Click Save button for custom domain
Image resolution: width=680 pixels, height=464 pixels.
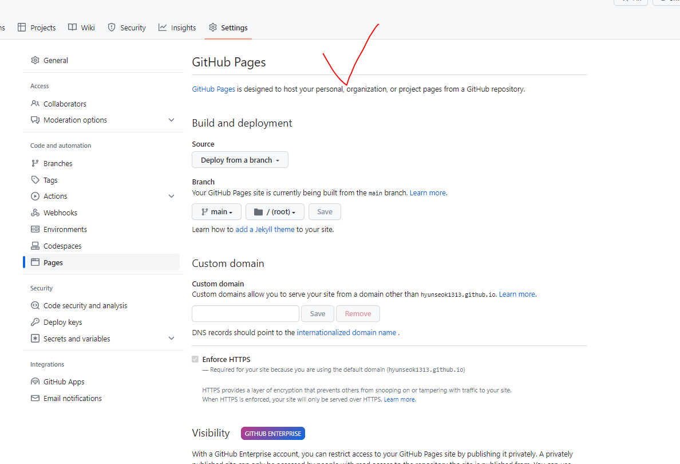(318, 313)
